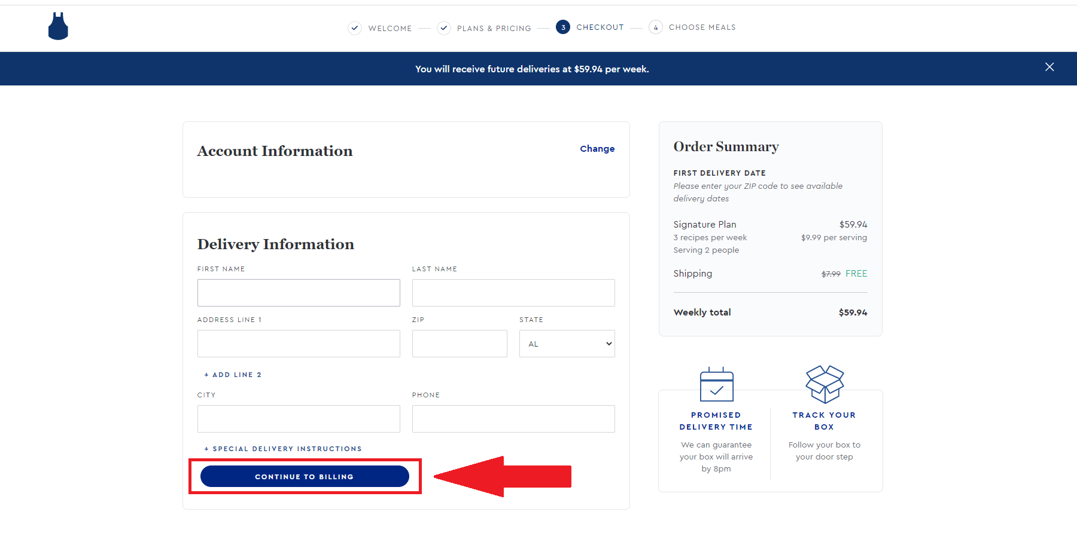Image resolution: width=1077 pixels, height=536 pixels.
Task: Close the blue price notification banner
Action: coord(1049,67)
